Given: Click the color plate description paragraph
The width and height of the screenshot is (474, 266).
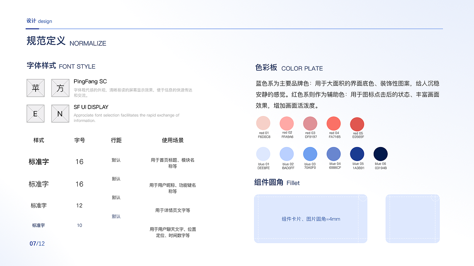Looking at the screenshot, I should (348, 95).
